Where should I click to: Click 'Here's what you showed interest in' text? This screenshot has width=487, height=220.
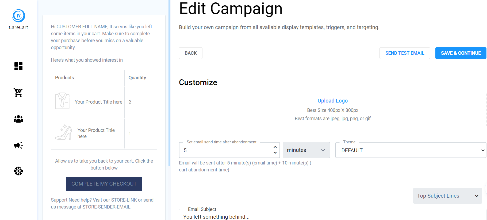87,60
